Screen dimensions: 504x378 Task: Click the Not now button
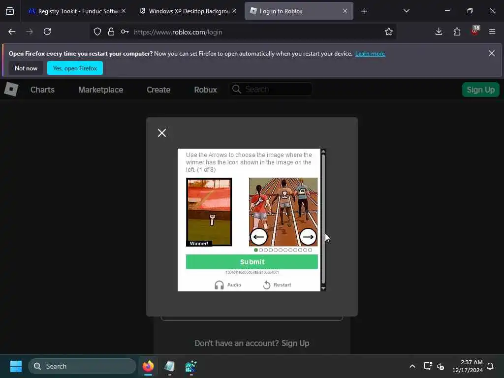pyautogui.click(x=26, y=68)
